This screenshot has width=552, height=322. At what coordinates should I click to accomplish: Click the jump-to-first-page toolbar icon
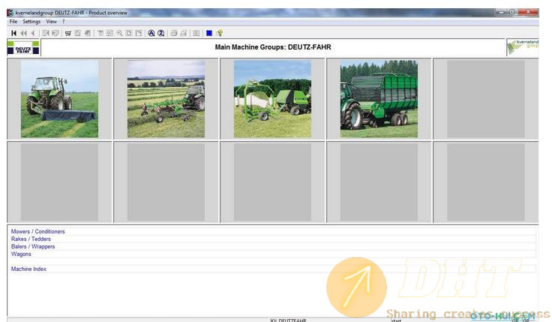(13, 33)
